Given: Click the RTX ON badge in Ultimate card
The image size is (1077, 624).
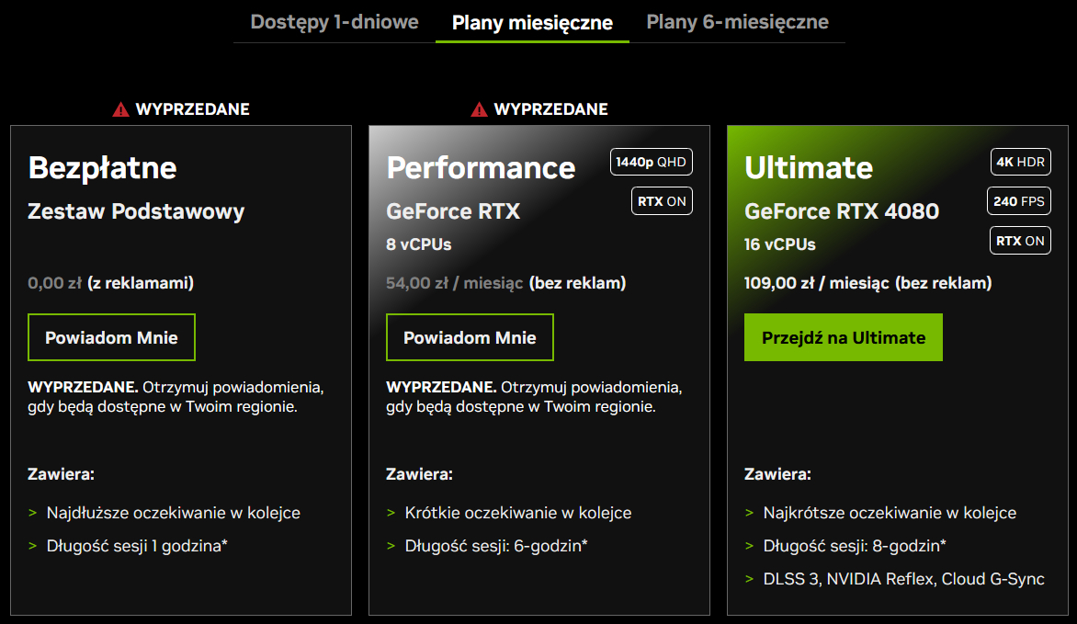Looking at the screenshot, I should click(x=1020, y=241).
